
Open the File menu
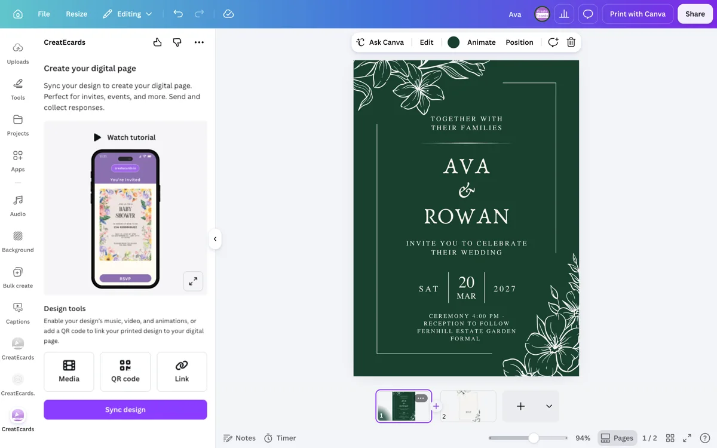[x=44, y=14]
